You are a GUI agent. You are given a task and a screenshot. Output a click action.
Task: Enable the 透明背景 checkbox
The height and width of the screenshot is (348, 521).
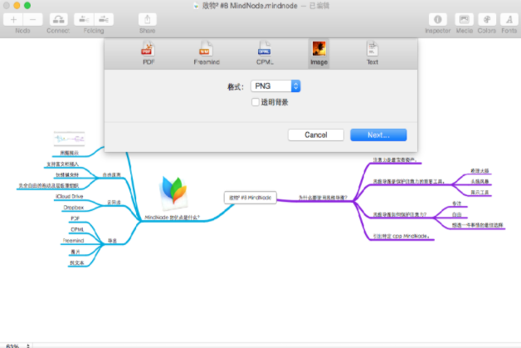pyautogui.click(x=256, y=102)
